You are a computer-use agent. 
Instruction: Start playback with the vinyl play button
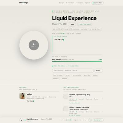tap(34, 45)
